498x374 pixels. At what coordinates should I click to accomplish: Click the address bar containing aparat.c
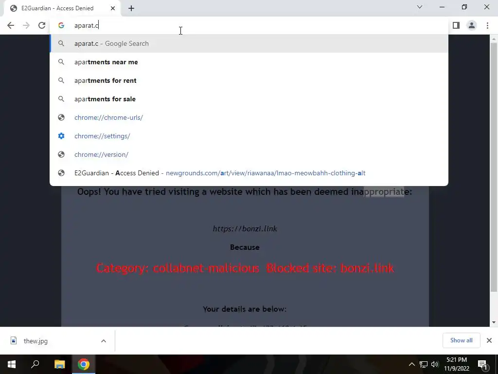[249, 25]
